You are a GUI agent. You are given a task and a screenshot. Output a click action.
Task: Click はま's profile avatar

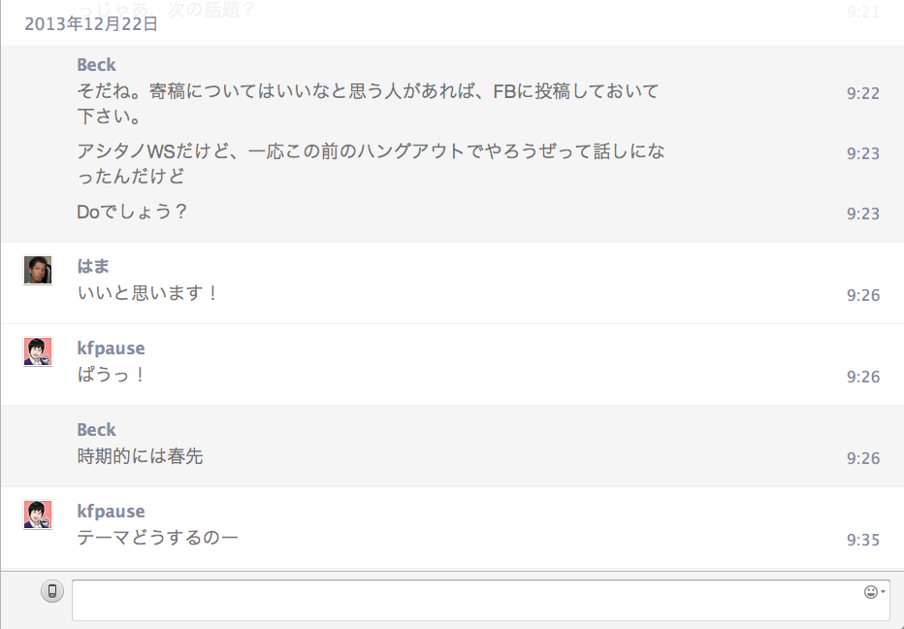(38, 270)
